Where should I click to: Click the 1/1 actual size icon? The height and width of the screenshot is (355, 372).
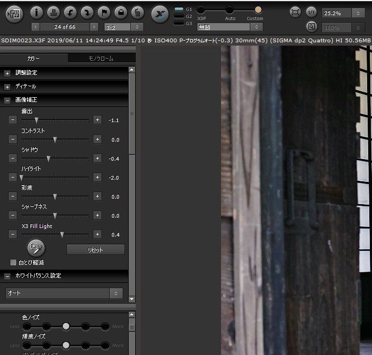click(x=311, y=12)
